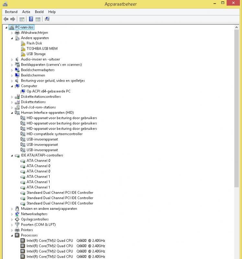242x259 pixels.
Task: Click the TOSHIBA USB MEM warning icon
Action: click(23, 49)
